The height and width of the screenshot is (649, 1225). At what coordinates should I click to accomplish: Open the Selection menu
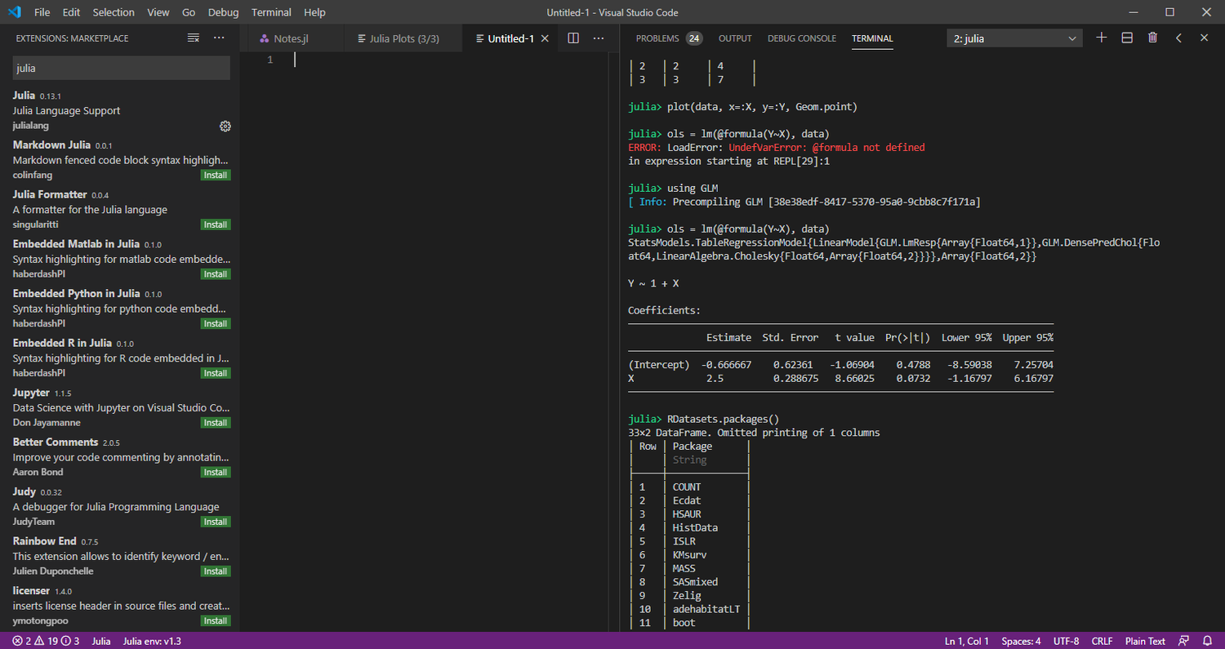(114, 12)
